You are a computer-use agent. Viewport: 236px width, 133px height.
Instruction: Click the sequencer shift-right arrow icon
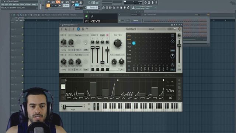pyautogui.click(x=179, y=80)
